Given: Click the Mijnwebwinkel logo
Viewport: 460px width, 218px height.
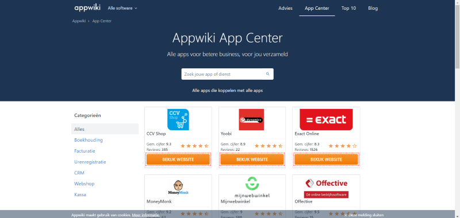Looking at the screenshot, I should pos(252,187).
